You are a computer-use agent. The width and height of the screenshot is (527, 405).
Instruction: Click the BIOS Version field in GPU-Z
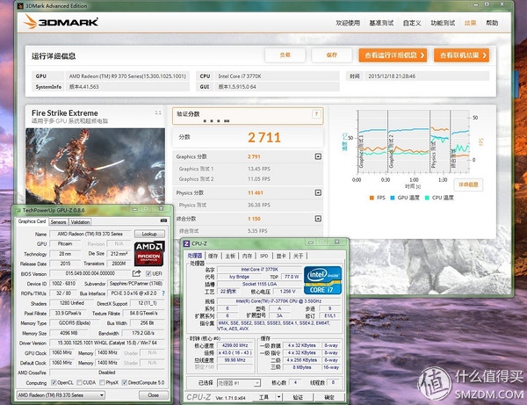(90, 273)
